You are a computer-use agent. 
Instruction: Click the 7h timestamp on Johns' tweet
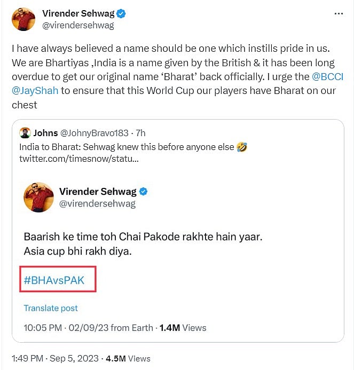[140, 133]
